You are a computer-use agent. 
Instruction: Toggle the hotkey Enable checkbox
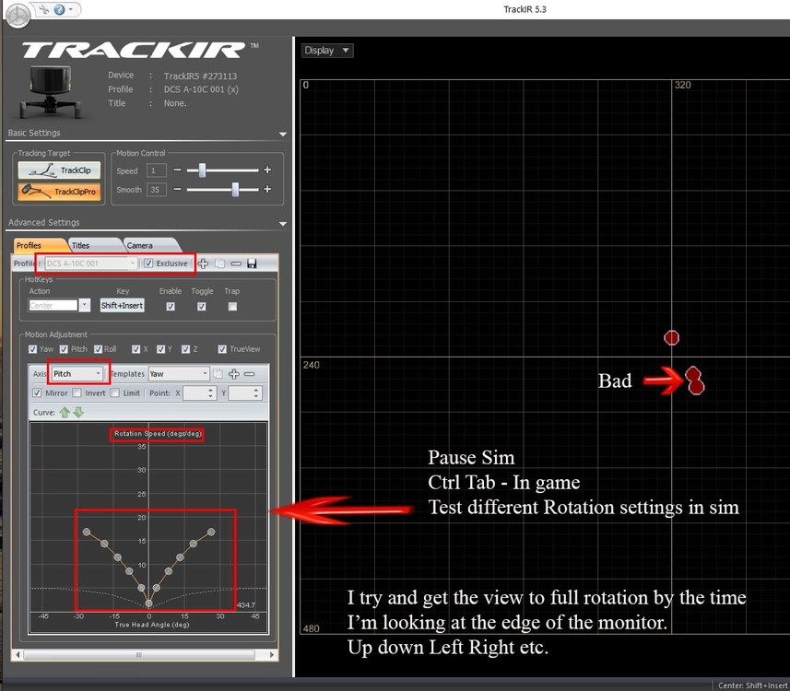(x=171, y=306)
